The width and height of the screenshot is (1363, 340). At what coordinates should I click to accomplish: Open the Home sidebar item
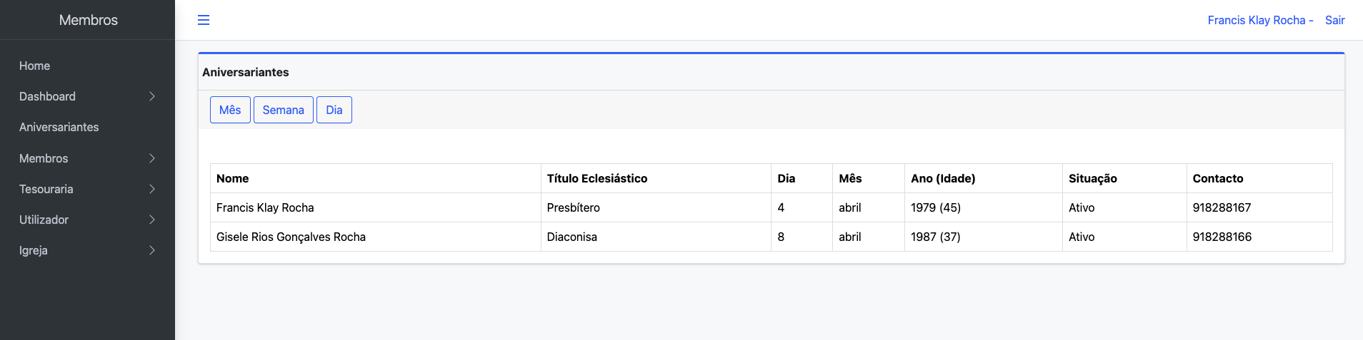(34, 66)
